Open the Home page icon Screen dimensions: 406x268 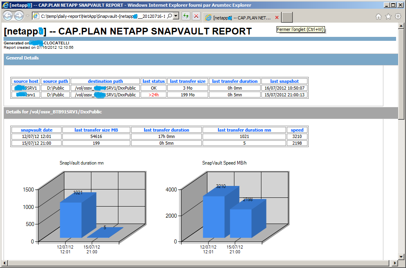point(379,16)
